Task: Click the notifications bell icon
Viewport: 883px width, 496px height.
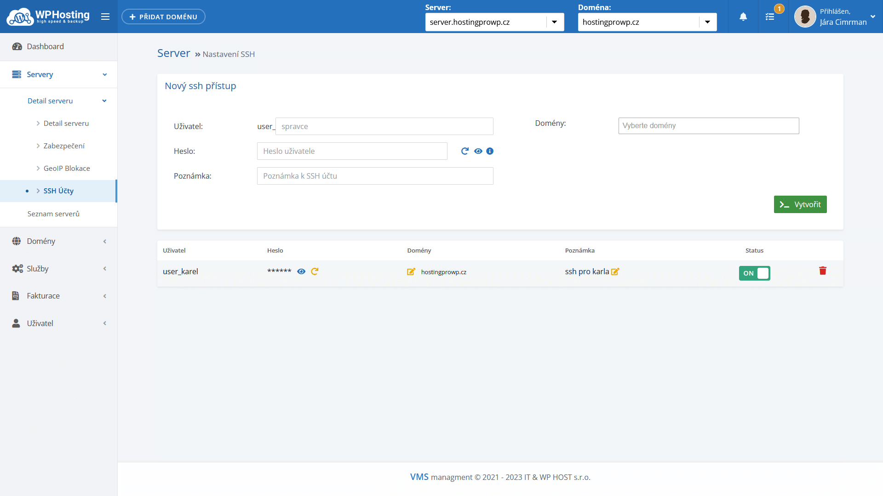Action: [743, 17]
